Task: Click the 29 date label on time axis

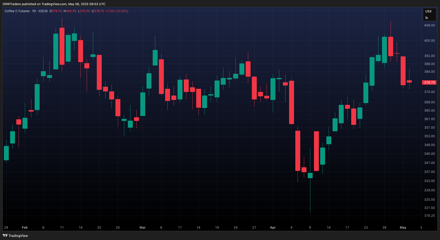Action: [6, 228]
